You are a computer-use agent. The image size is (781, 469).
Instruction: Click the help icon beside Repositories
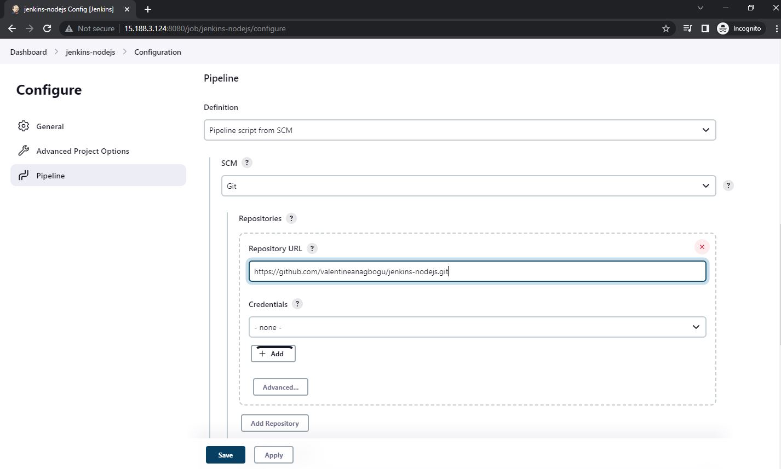pos(291,218)
